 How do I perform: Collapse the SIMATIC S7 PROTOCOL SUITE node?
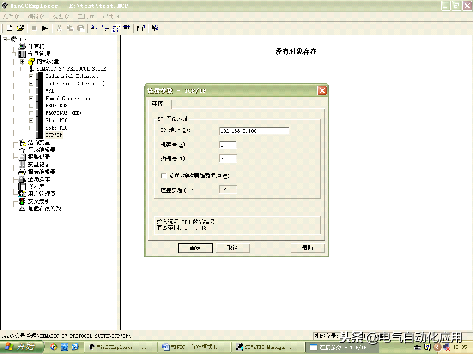click(x=22, y=69)
